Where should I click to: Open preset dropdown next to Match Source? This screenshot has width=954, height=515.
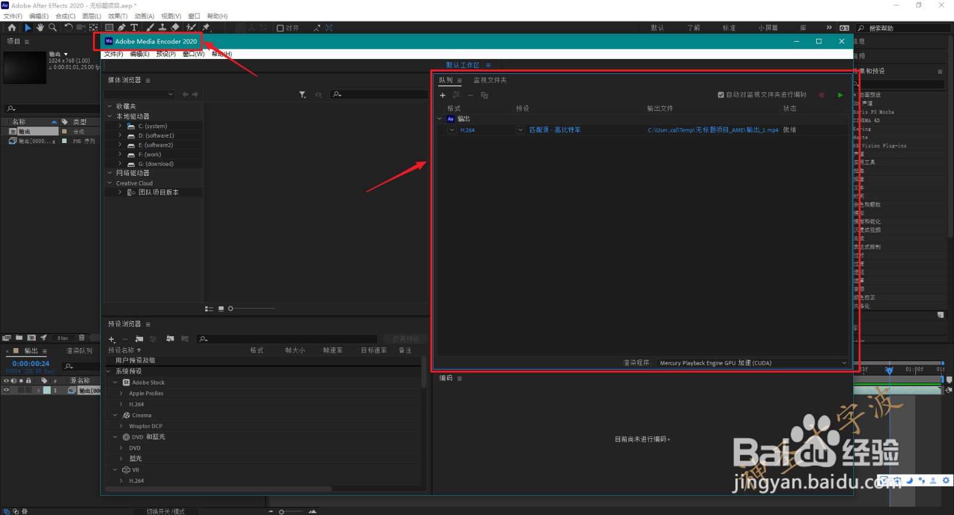[521, 130]
